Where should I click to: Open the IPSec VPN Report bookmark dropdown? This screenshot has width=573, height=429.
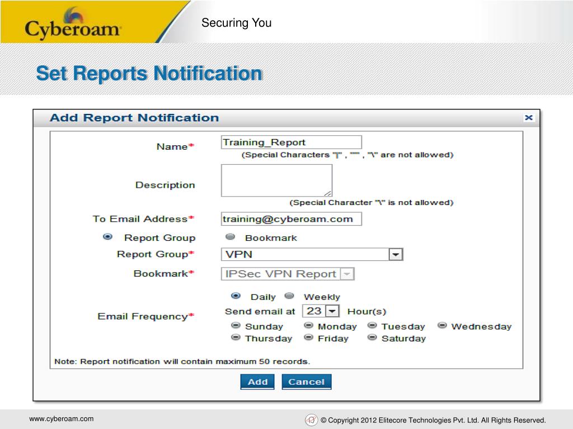288,274
